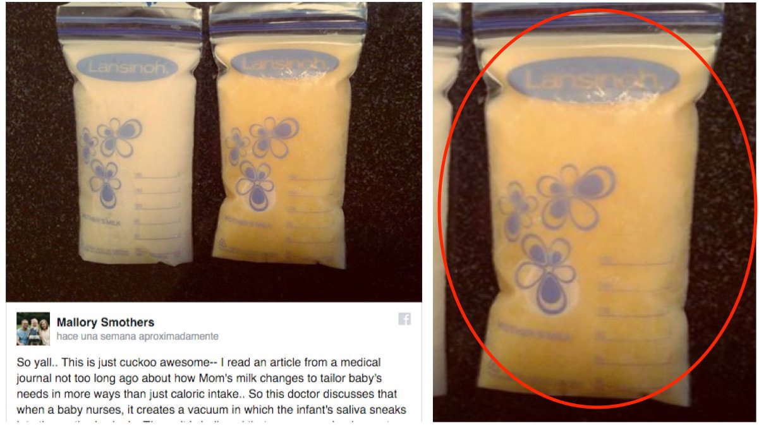Click the Facebook logo icon in post header
759x425 pixels.
pyautogui.click(x=404, y=319)
